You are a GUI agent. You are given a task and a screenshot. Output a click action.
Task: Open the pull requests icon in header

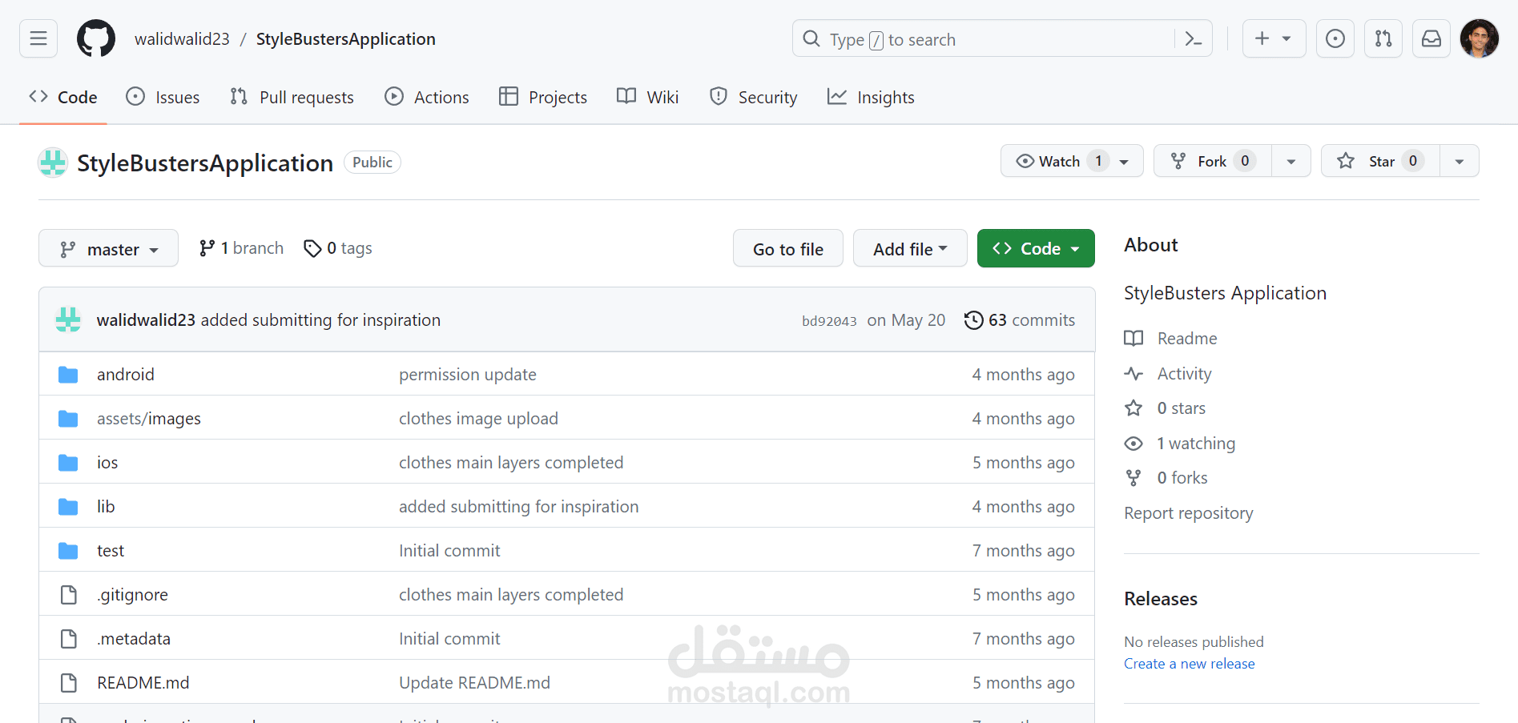1383,38
